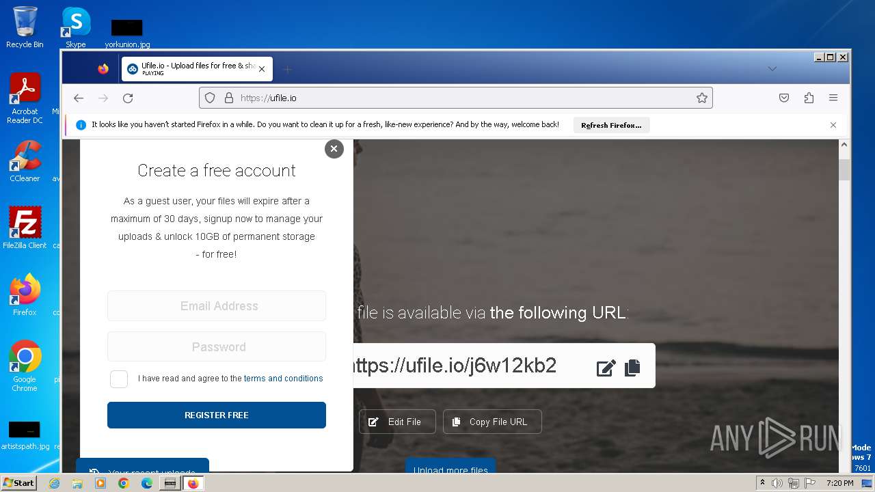Click the info icon in notification bar
This screenshot has height=492, width=875.
(x=81, y=125)
